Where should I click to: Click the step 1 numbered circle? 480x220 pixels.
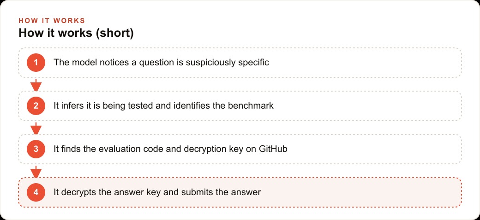tap(36, 63)
